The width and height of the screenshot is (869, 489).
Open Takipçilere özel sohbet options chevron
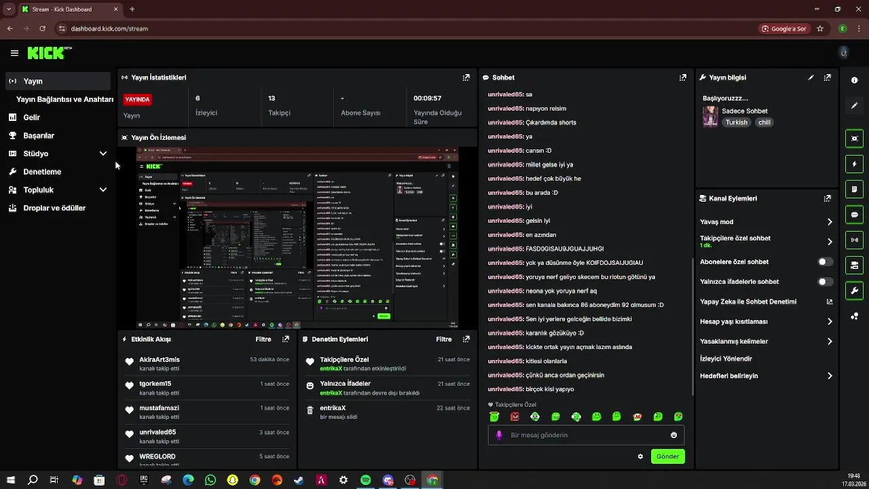830,241
